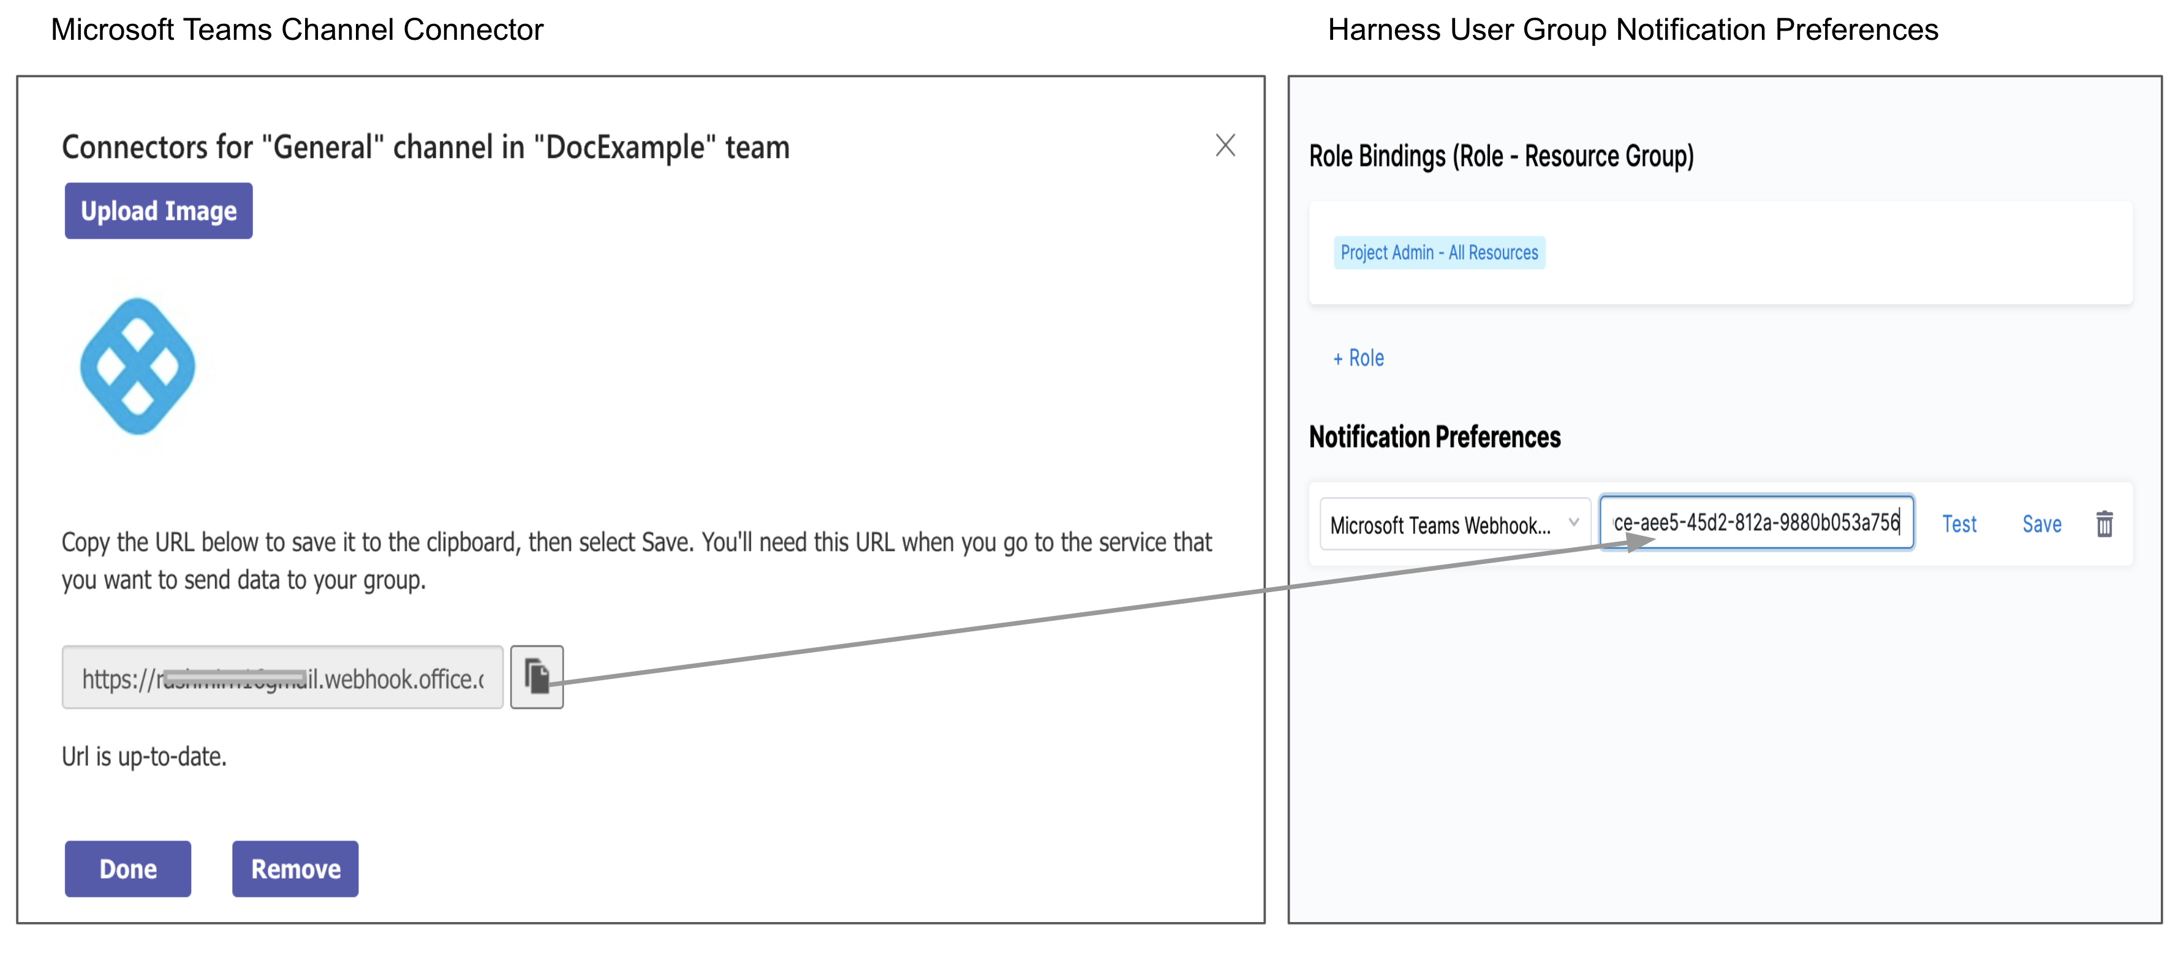Click the Done button in Connectors dialog
The height and width of the screenshot is (979, 2181).
coord(128,868)
